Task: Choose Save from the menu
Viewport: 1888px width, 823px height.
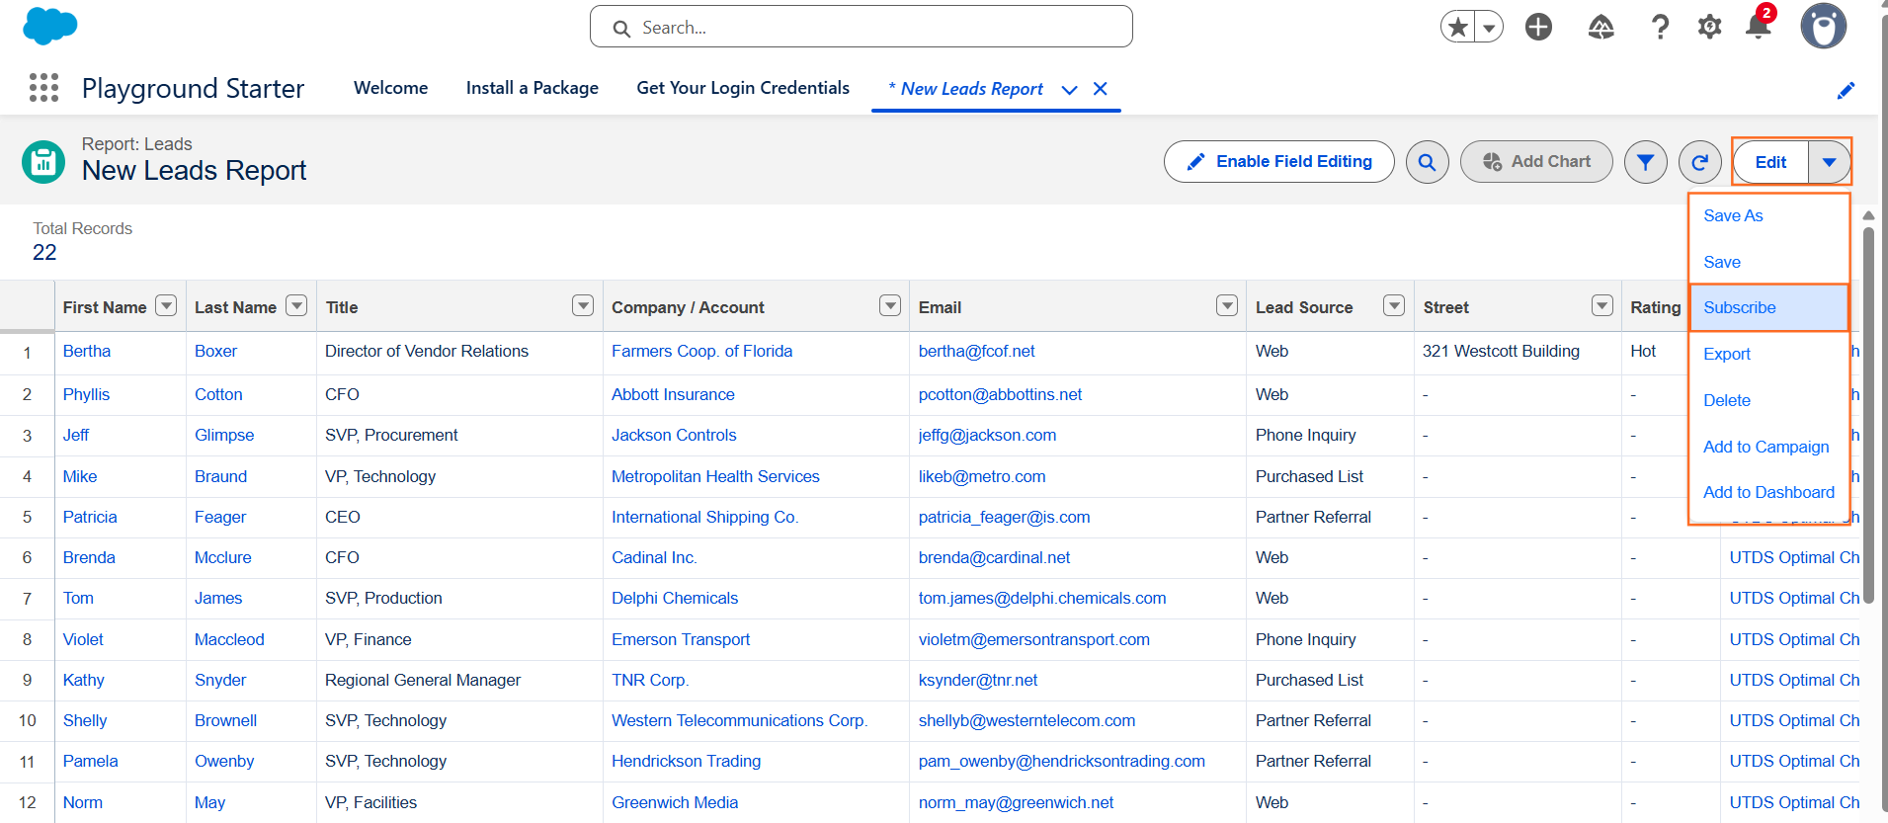Action: [x=1722, y=262]
